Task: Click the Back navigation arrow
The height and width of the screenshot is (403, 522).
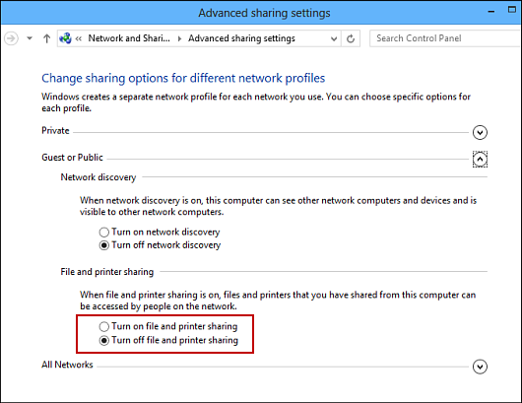Action: 11,38
